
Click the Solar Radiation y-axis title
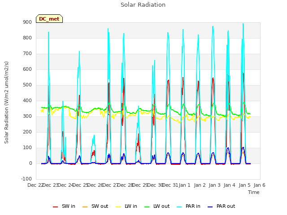(x=6, y=103)
